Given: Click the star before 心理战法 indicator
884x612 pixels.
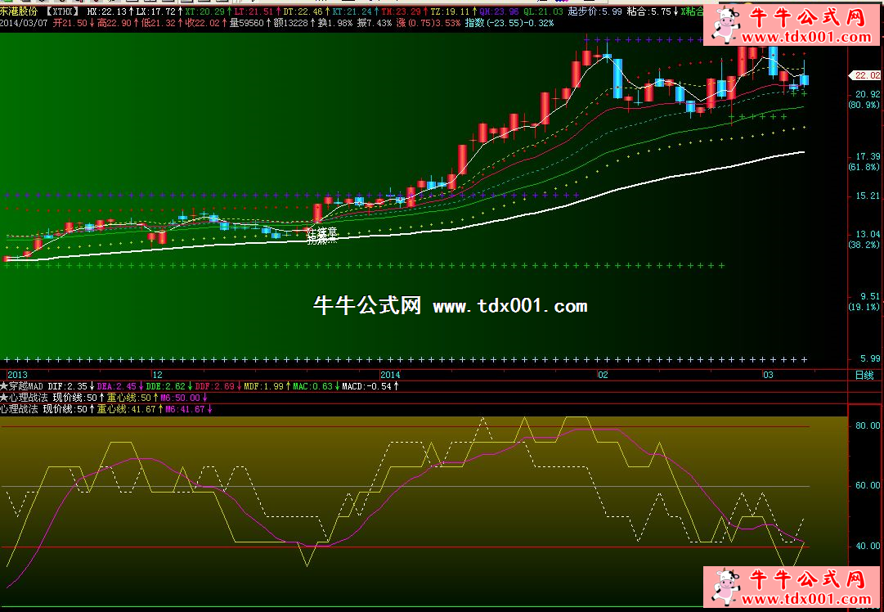Looking at the screenshot, I should 4,397.
